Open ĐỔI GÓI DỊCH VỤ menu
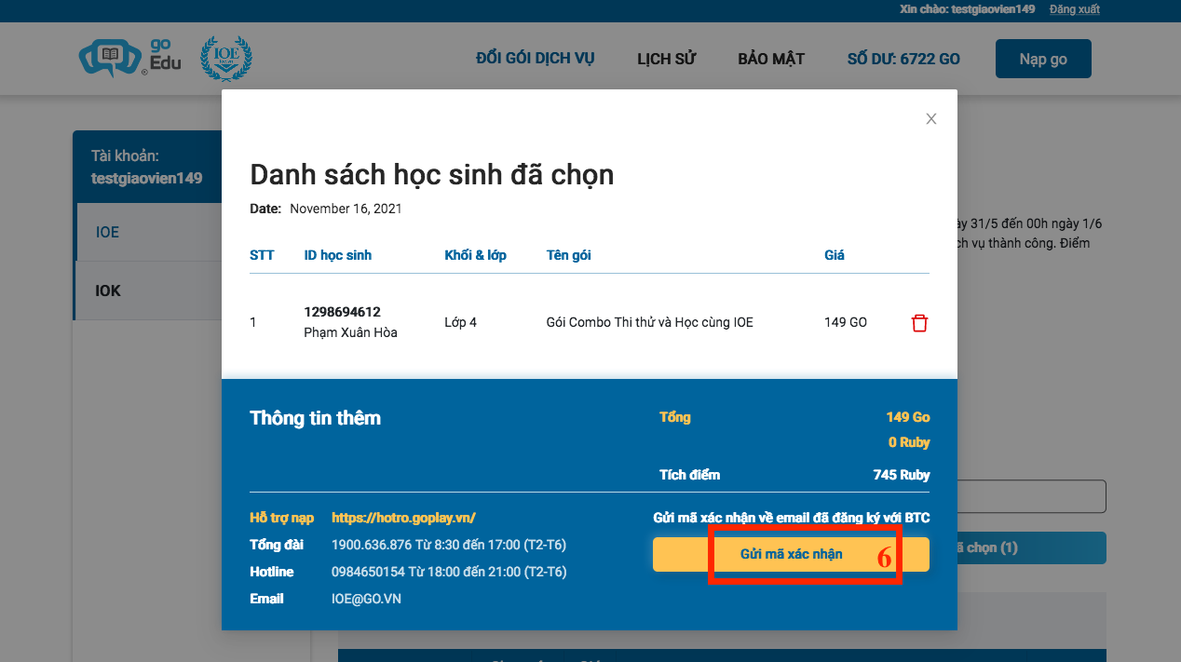The image size is (1181, 662). pyautogui.click(x=534, y=58)
